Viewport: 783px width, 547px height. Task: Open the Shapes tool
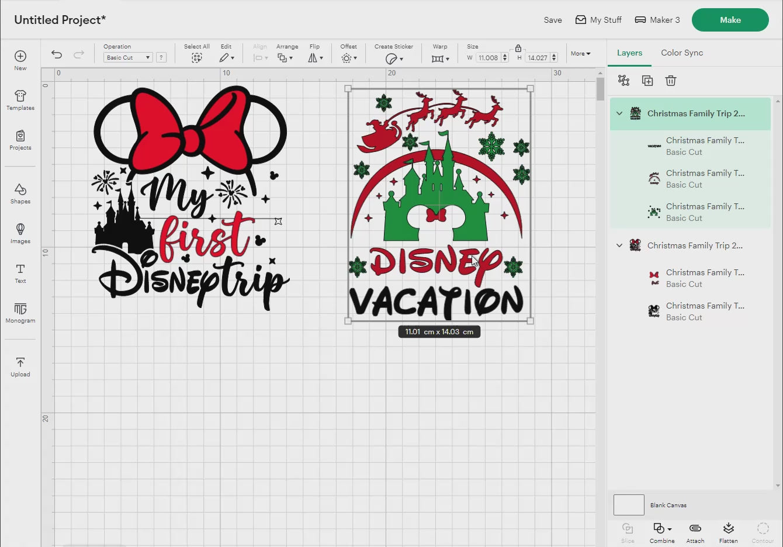click(20, 193)
